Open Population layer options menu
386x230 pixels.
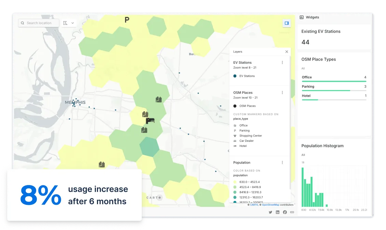coord(282,163)
